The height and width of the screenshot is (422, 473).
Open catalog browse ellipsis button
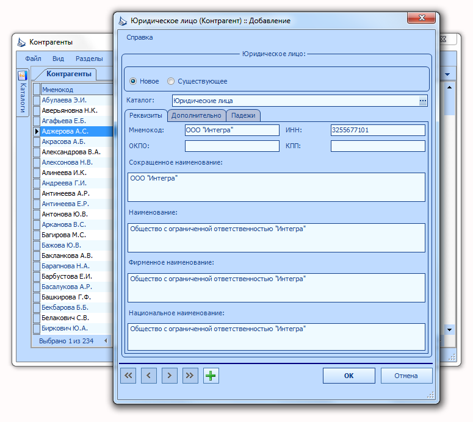pos(423,101)
